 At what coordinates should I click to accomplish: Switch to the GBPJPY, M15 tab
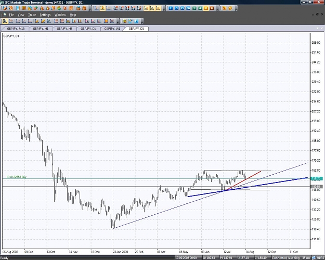(x=16, y=29)
